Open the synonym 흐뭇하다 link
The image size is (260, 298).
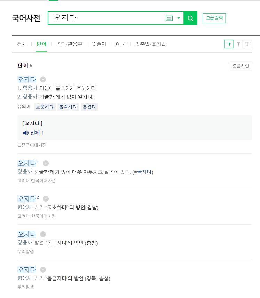coord(45,107)
